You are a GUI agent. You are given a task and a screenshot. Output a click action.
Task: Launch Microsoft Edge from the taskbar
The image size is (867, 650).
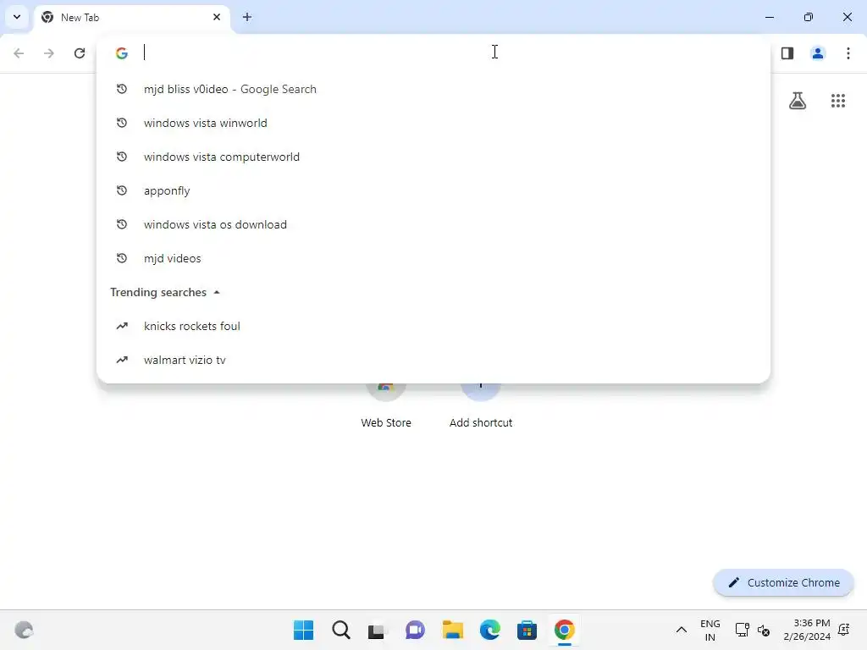[490, 630]
